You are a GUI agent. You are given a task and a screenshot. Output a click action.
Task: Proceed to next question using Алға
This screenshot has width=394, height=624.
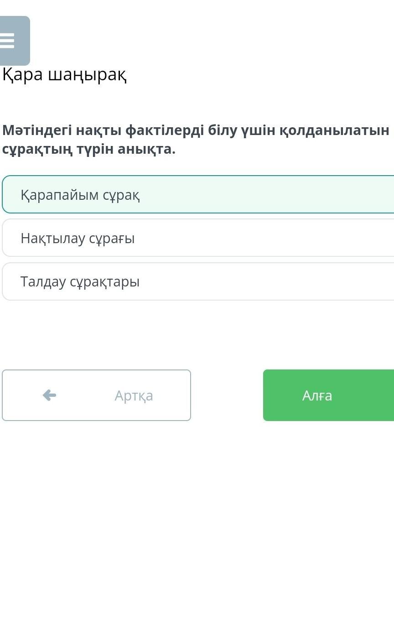328,395
